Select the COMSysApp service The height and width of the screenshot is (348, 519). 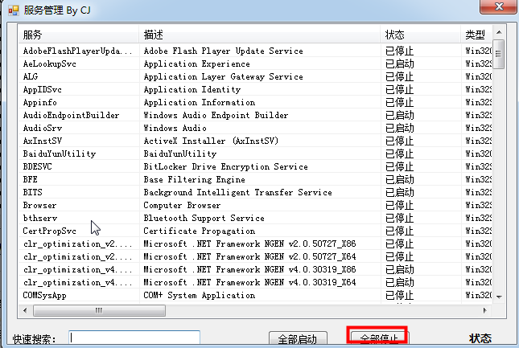[45, 296]
